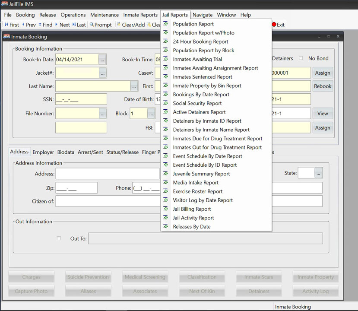Click the icon beside Detainers by Inmate Name Report

click(165, 129)
